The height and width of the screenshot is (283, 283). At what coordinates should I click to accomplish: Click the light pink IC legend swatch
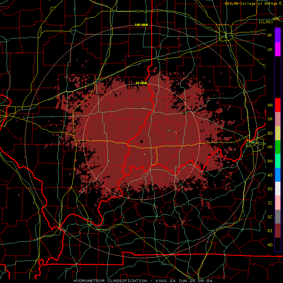point(278,203)
